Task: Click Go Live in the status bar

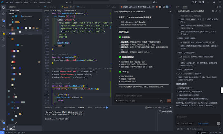Action: pyautogui.click(x=214, y=133)
